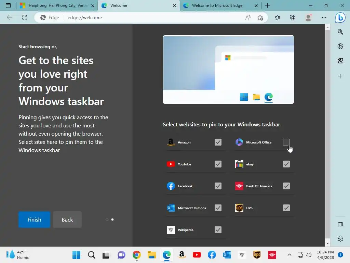Viewport: 350px width, 263px height.
Task: Click the Favorites star list icon
Action: (278, 17)
